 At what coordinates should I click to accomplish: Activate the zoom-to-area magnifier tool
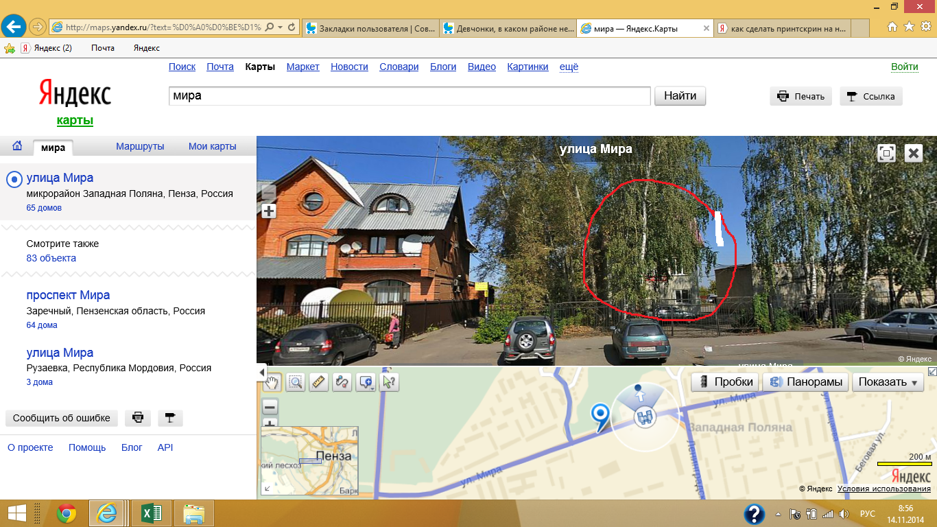coord(296,382)
